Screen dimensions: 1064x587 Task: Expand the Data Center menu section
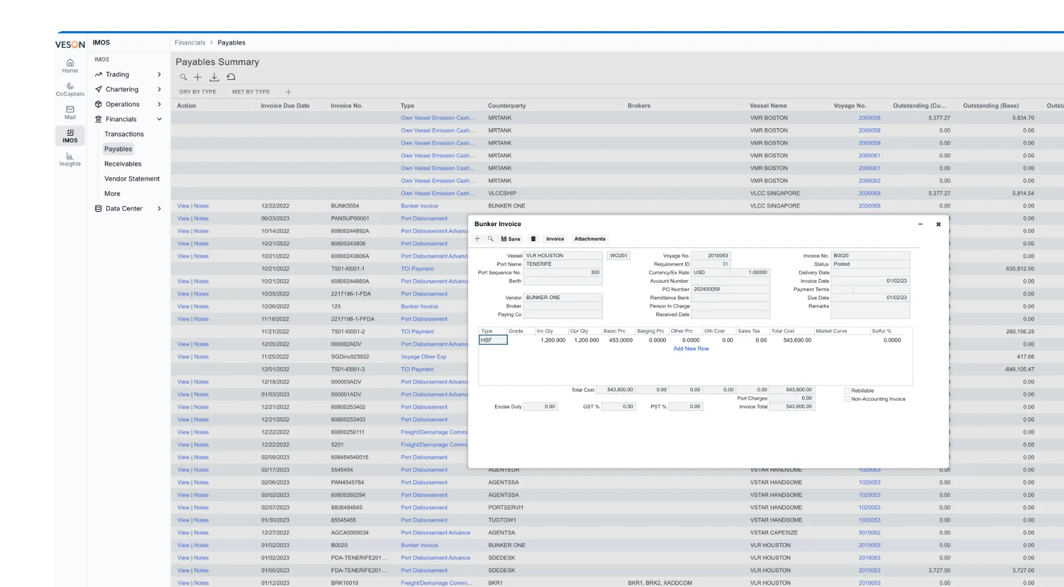128,209
